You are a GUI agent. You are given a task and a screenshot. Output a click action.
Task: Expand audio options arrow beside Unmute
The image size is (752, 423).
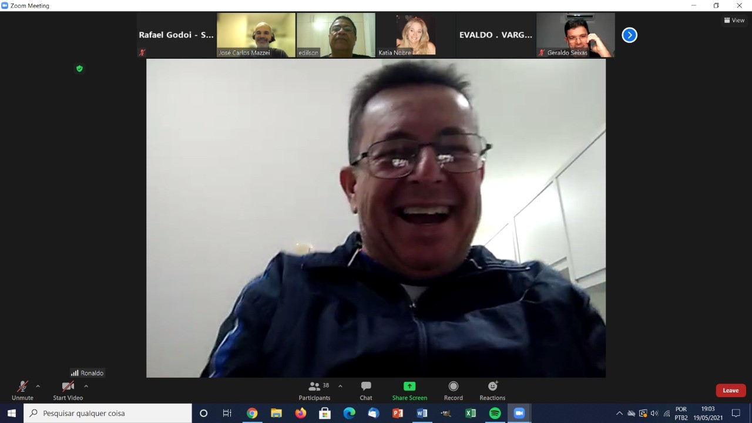point(38,386)
